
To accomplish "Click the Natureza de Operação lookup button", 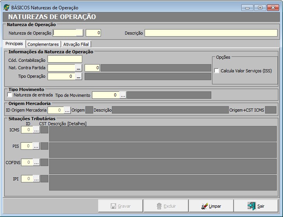I will (x=80, y=33).
